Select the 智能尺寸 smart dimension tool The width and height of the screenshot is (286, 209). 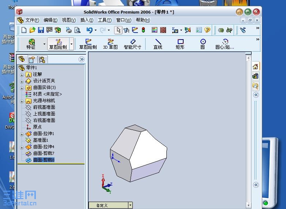pyautogui.click(x=133, y=44)
